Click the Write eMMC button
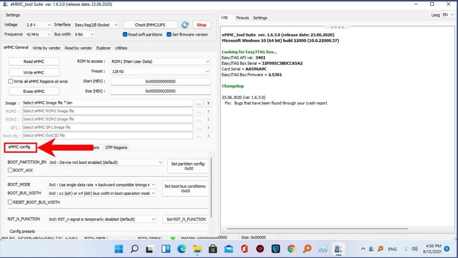458x258 pixels. point(34,72)
